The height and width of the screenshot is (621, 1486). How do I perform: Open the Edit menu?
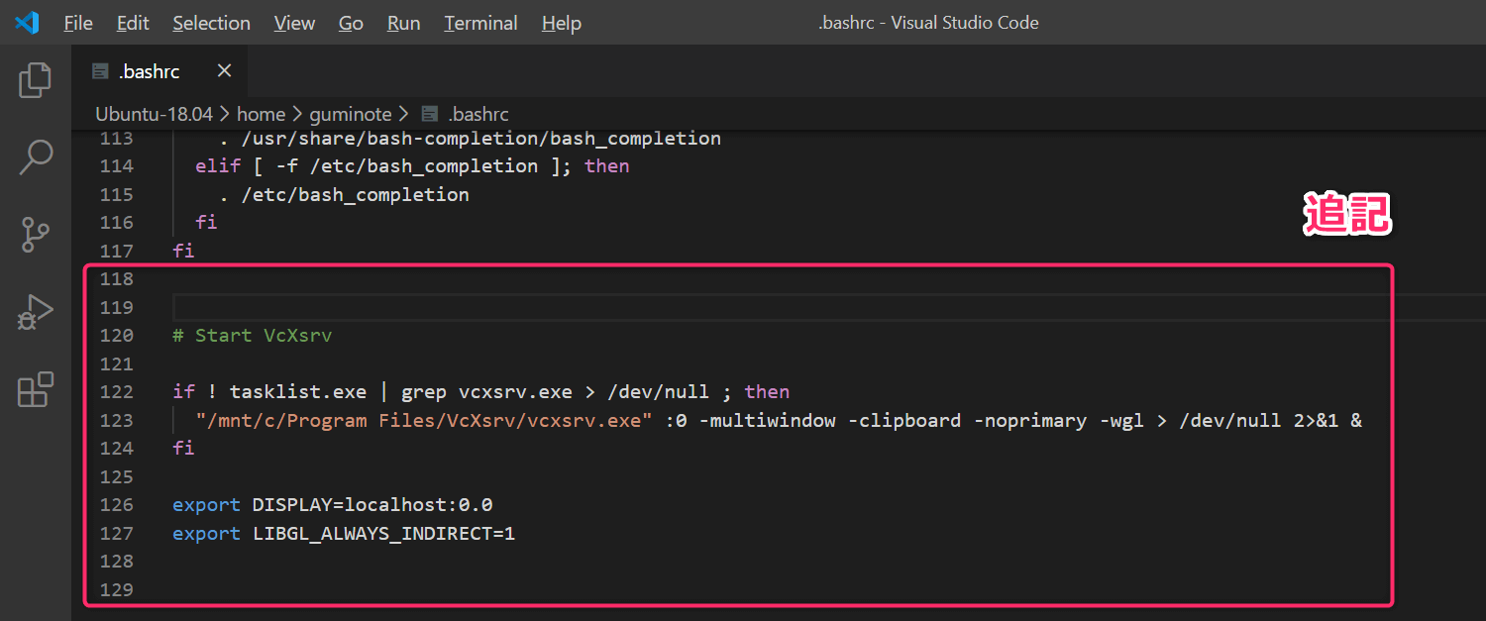[x=133, y=23]
